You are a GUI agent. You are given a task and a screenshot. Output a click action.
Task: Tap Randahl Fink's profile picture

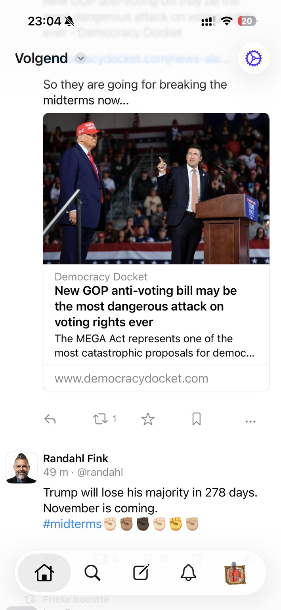click(x=21, y=467)
